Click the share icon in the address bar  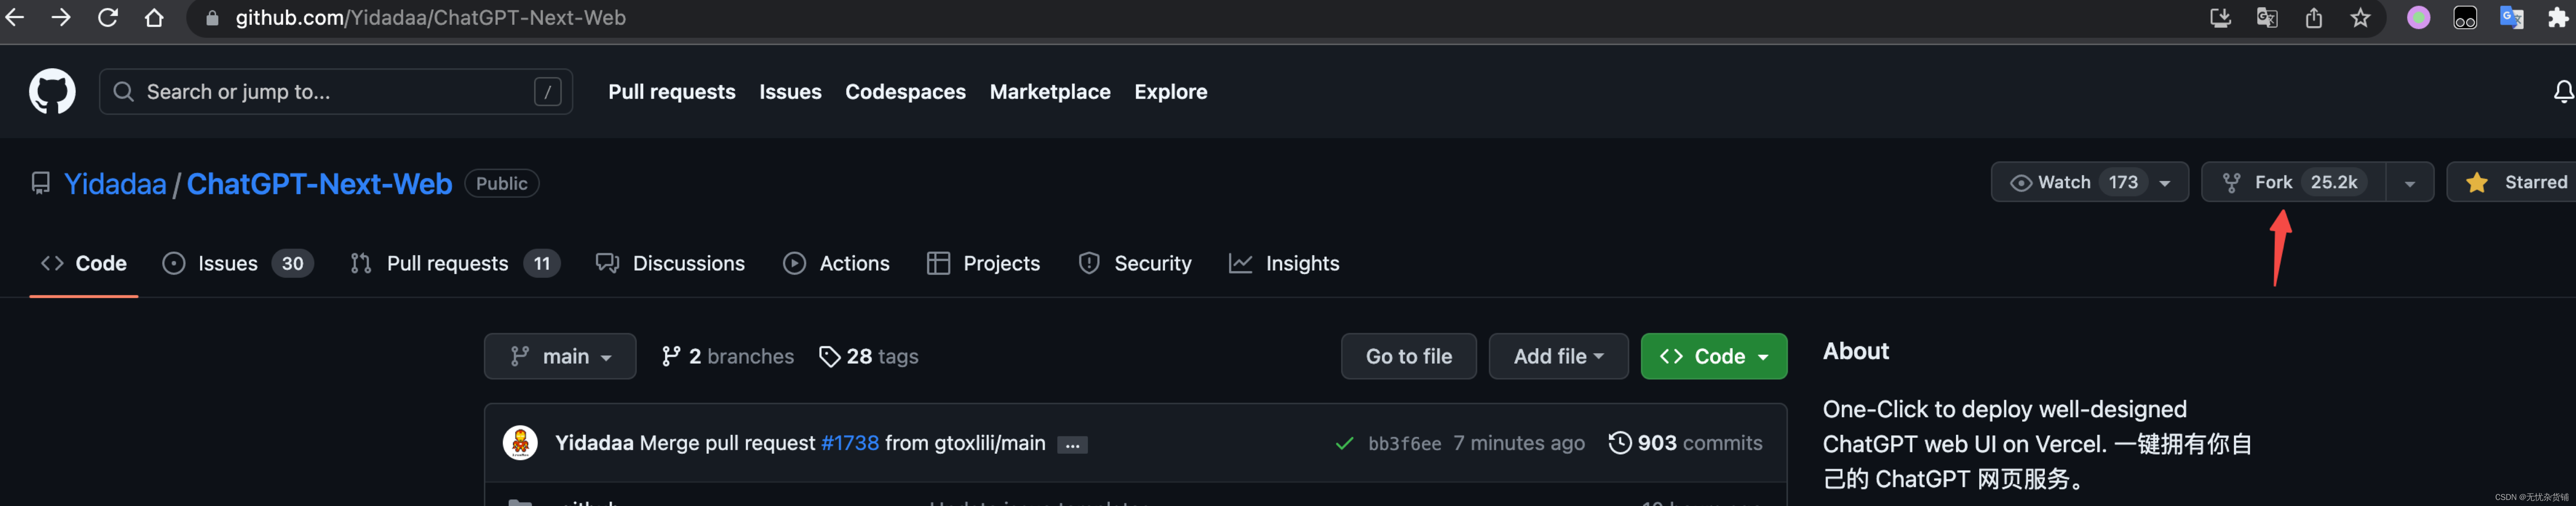coord(2314,18)
